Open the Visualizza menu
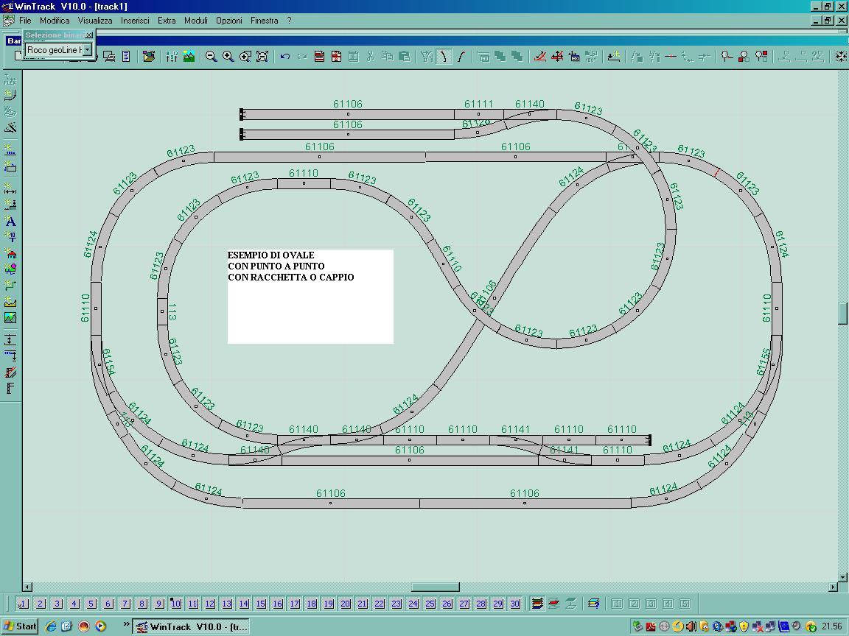The height and width of the screenshot is (636, 849). (x=95, y=21)
